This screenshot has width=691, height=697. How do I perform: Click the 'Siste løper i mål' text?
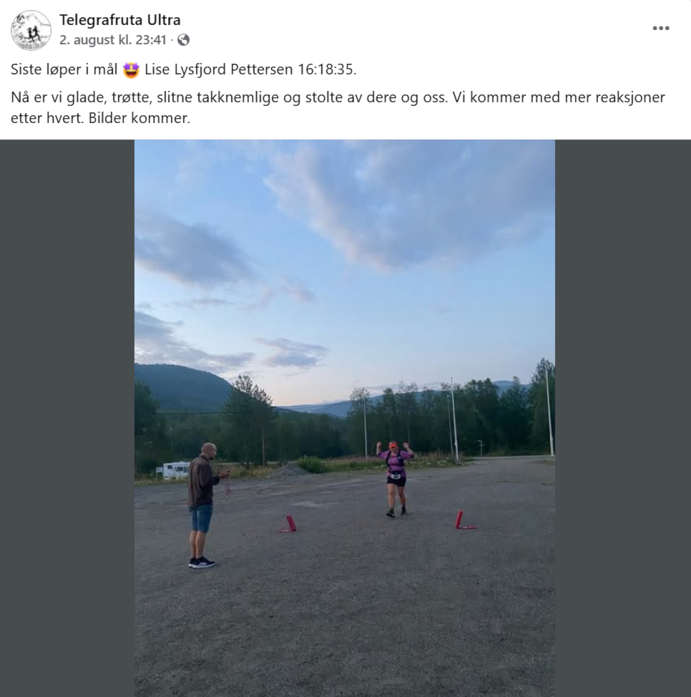tap(64, 70)
